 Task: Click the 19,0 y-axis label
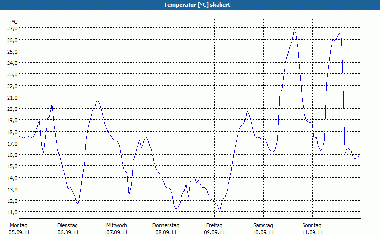(x=12, y=120)
